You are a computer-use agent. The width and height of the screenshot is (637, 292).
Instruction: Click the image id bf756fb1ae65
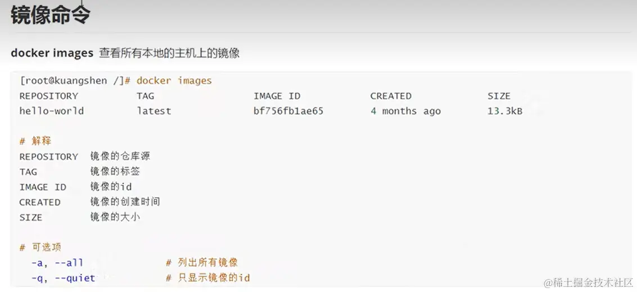point(288,111)
